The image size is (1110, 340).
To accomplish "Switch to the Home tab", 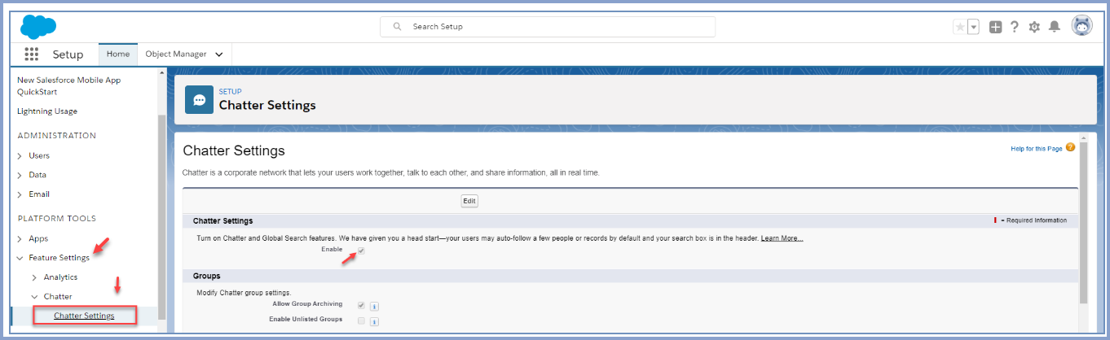I will [118, 54].
